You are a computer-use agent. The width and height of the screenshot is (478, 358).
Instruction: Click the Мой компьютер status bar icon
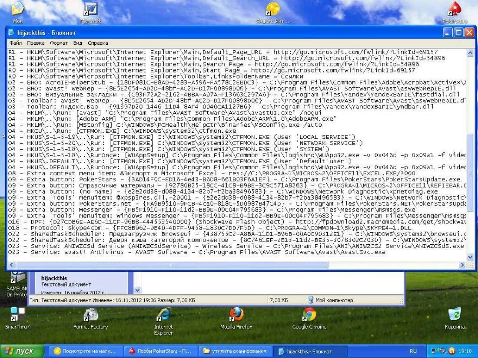[310, 300]
